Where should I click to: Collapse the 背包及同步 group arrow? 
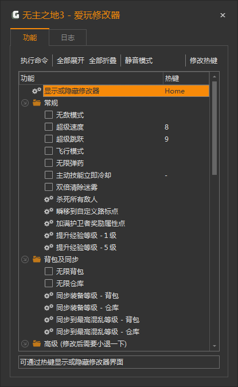click(25, 259)
